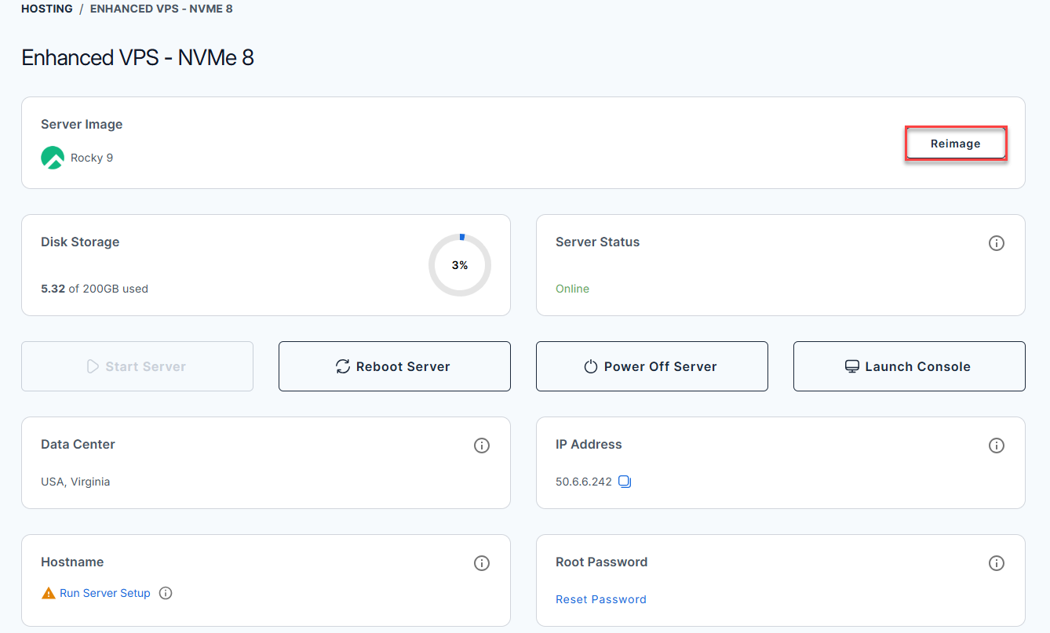Click the Rocky 9 operating system logo
Image resolution: width=1050 pixels, height=633 pixels.
[x=53, y=157]
